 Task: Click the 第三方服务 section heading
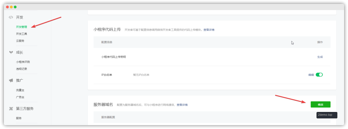pos(25,109)
